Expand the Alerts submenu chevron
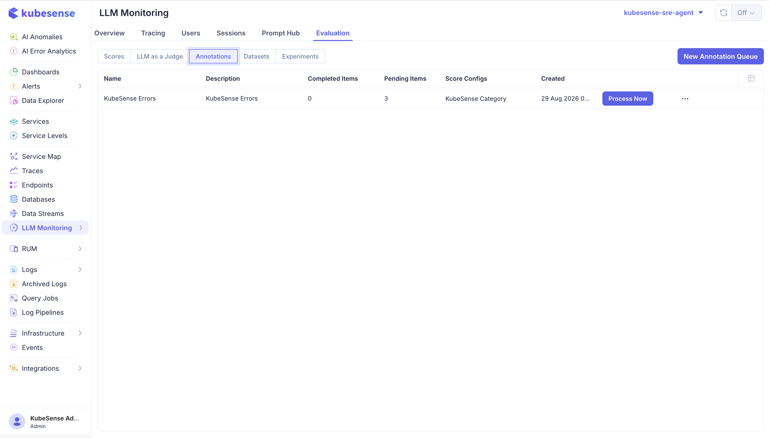Screen dimensions: 769x438 click(x=80, y=86)
